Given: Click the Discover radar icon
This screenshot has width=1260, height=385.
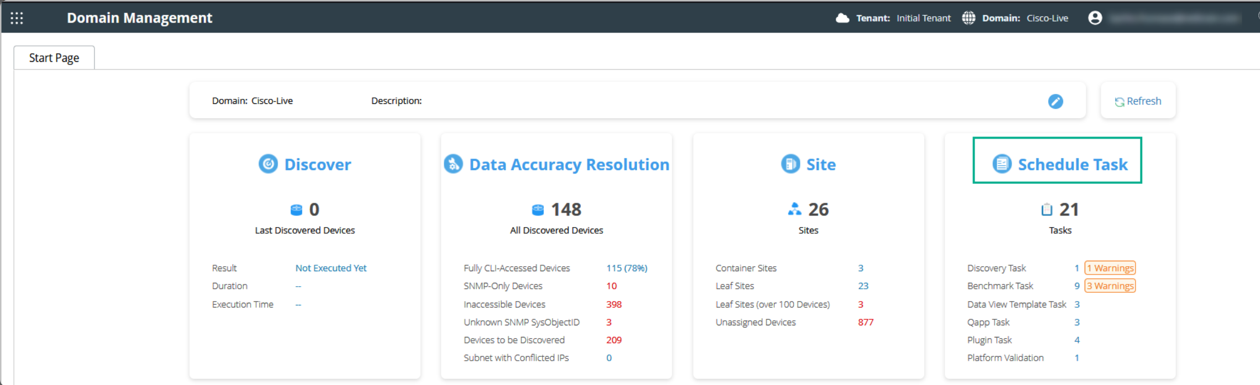Looking at the screenshot, I should pos(268,164).
